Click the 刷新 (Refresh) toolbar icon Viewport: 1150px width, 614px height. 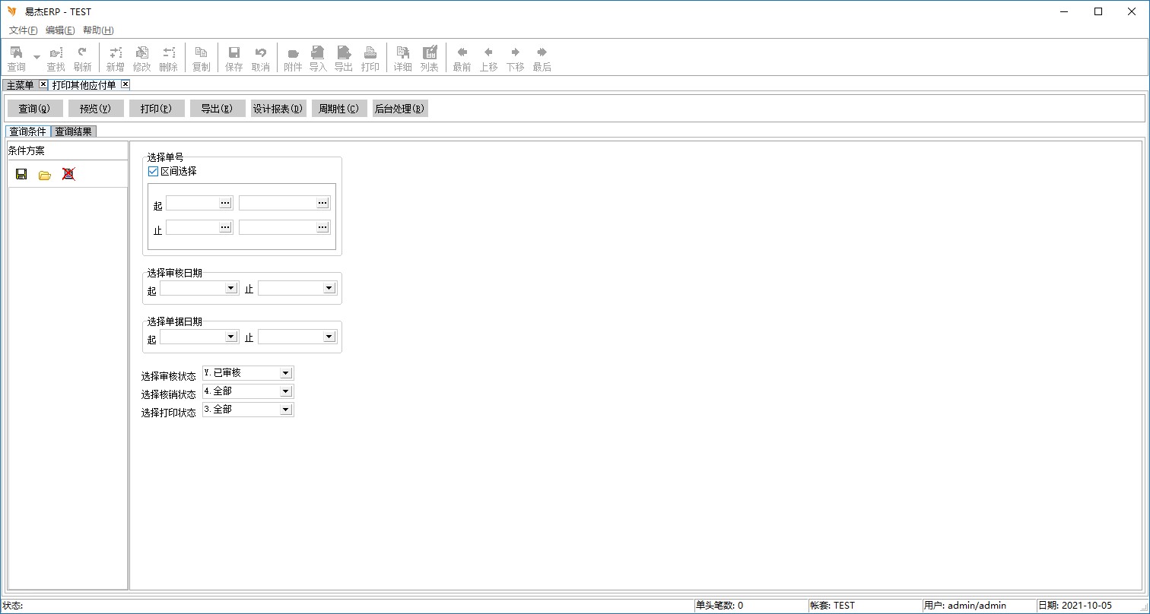(x=82, y=58)
